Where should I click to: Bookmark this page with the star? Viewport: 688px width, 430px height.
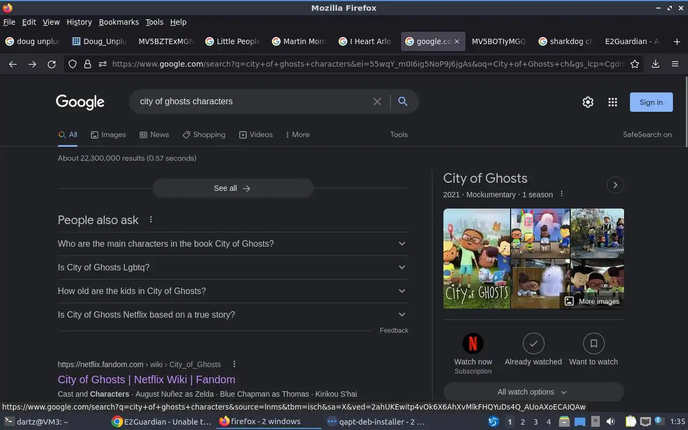coord(635,64)
